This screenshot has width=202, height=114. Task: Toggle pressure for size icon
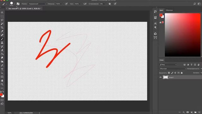point(115,4)
